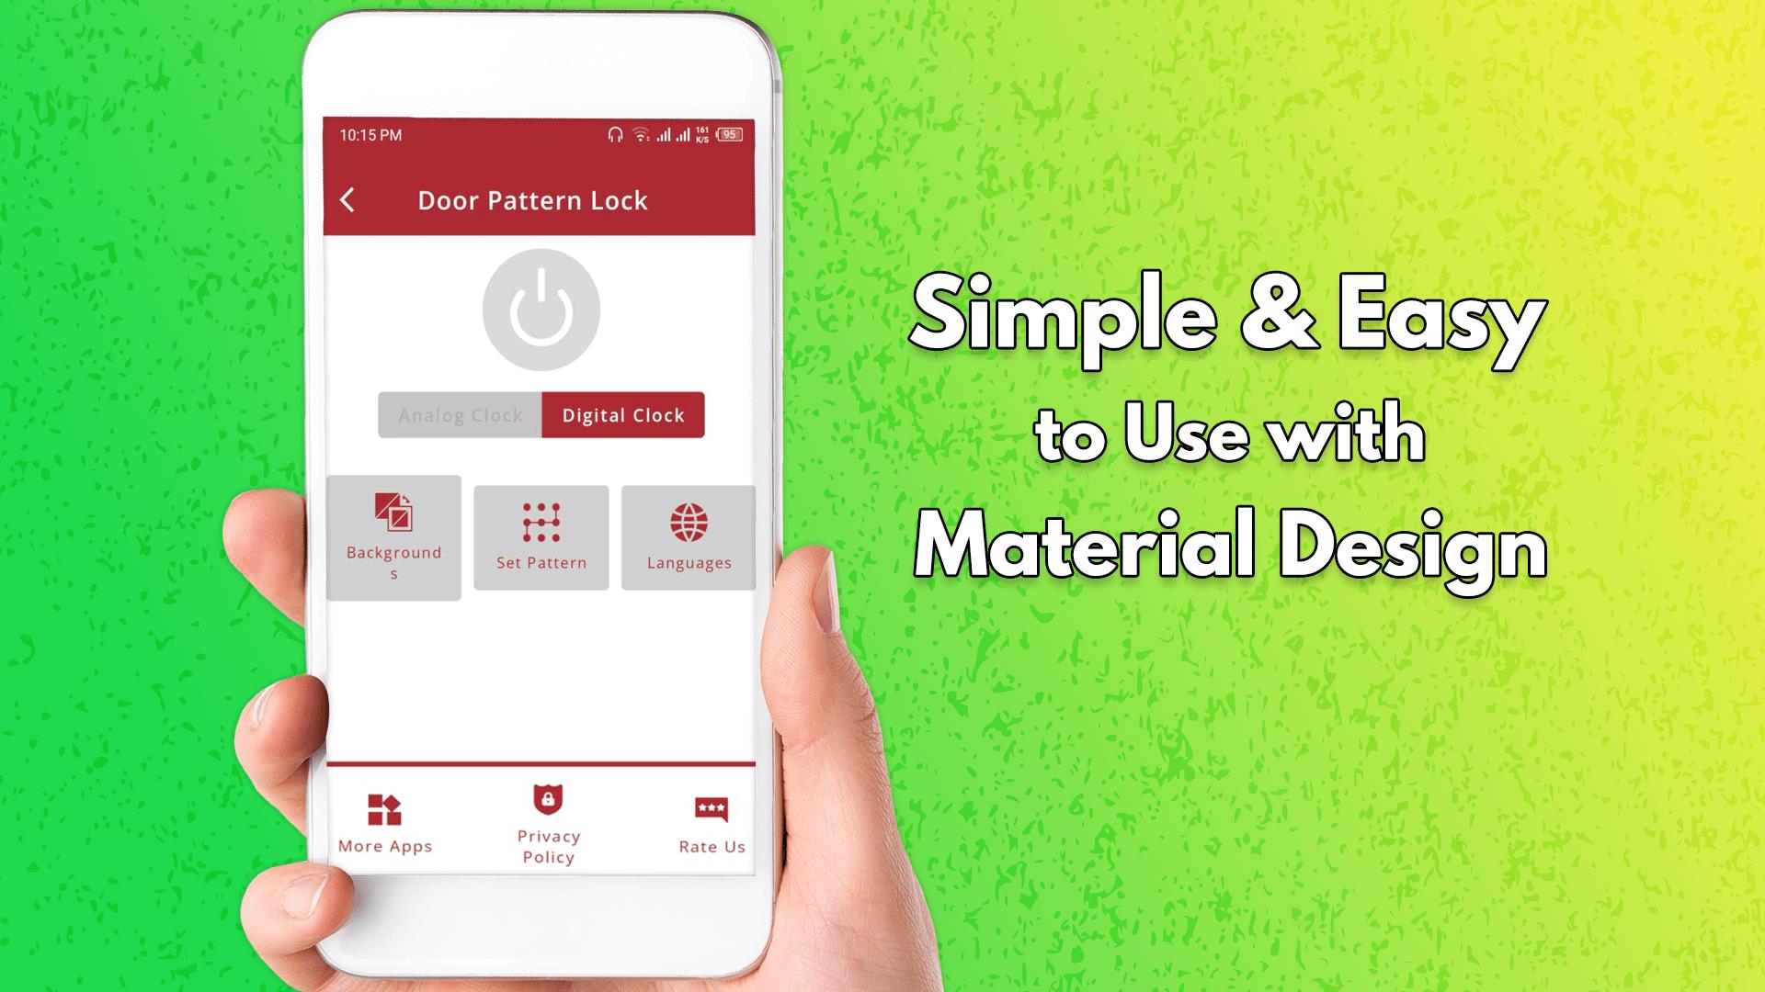Expand the Languages selection menu
The height and width of the screenshot is (992, 1765).
pyautogui.click(x=688, y=536)
